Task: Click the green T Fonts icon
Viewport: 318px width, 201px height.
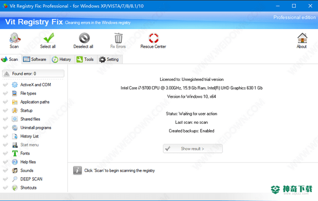Action: (15, 153)
